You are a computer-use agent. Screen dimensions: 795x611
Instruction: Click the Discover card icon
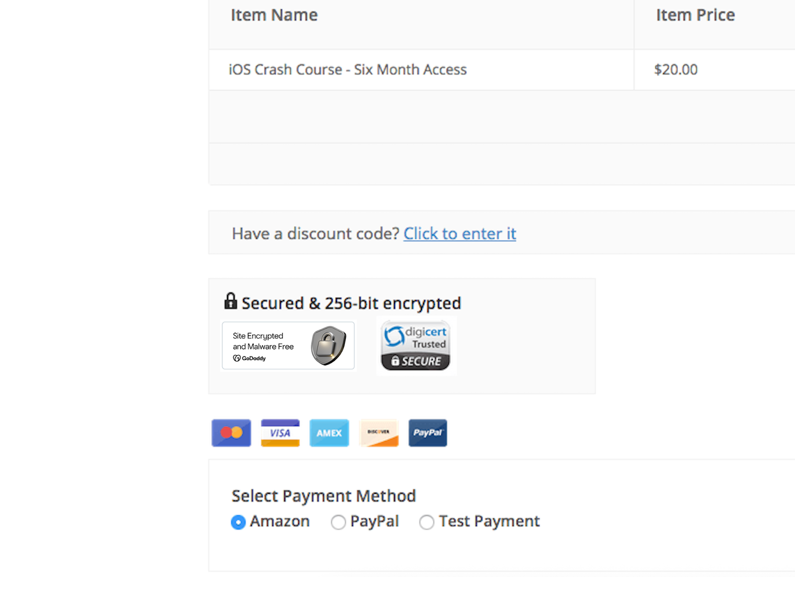tap(378, 433)
